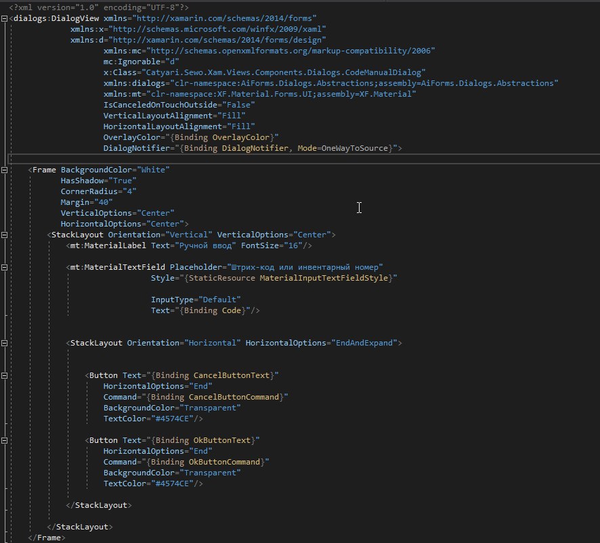Click the DialogNotifier attribute name

click(x=136, y=148)
